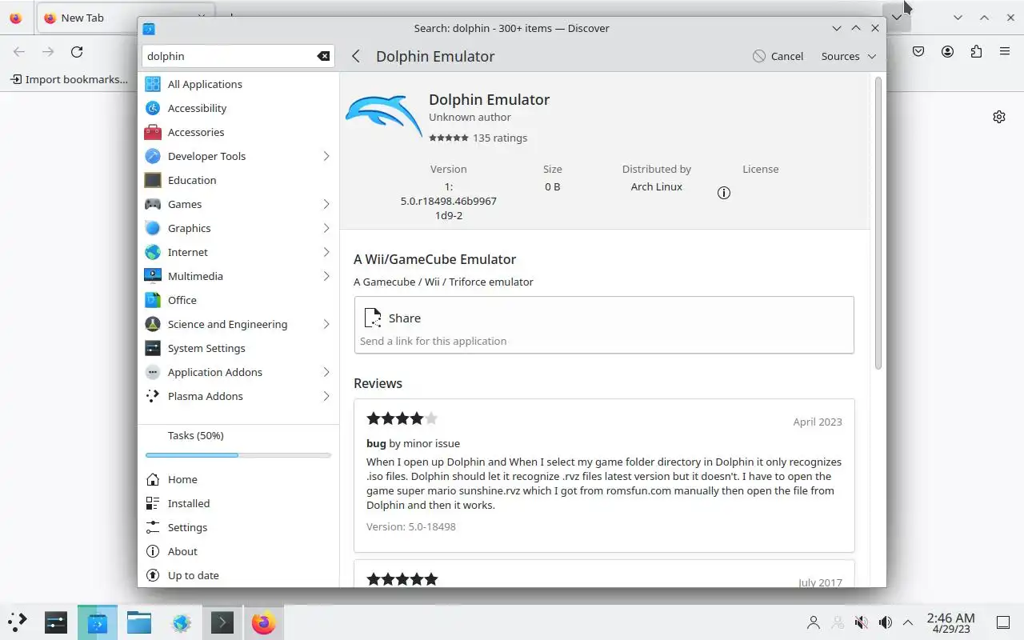This screenshot has width=1024, height=640.
Task: Click the Share icon
Action: click(x=373, y=318)
